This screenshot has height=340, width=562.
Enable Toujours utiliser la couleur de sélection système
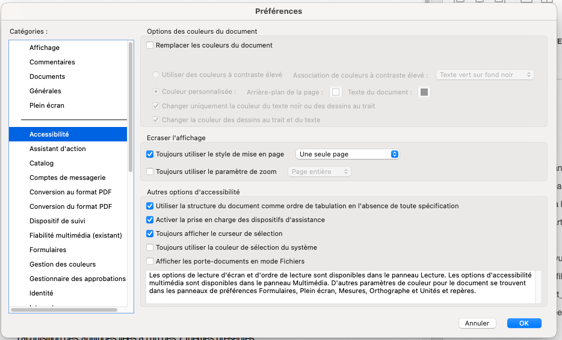(x=150, y=247)
